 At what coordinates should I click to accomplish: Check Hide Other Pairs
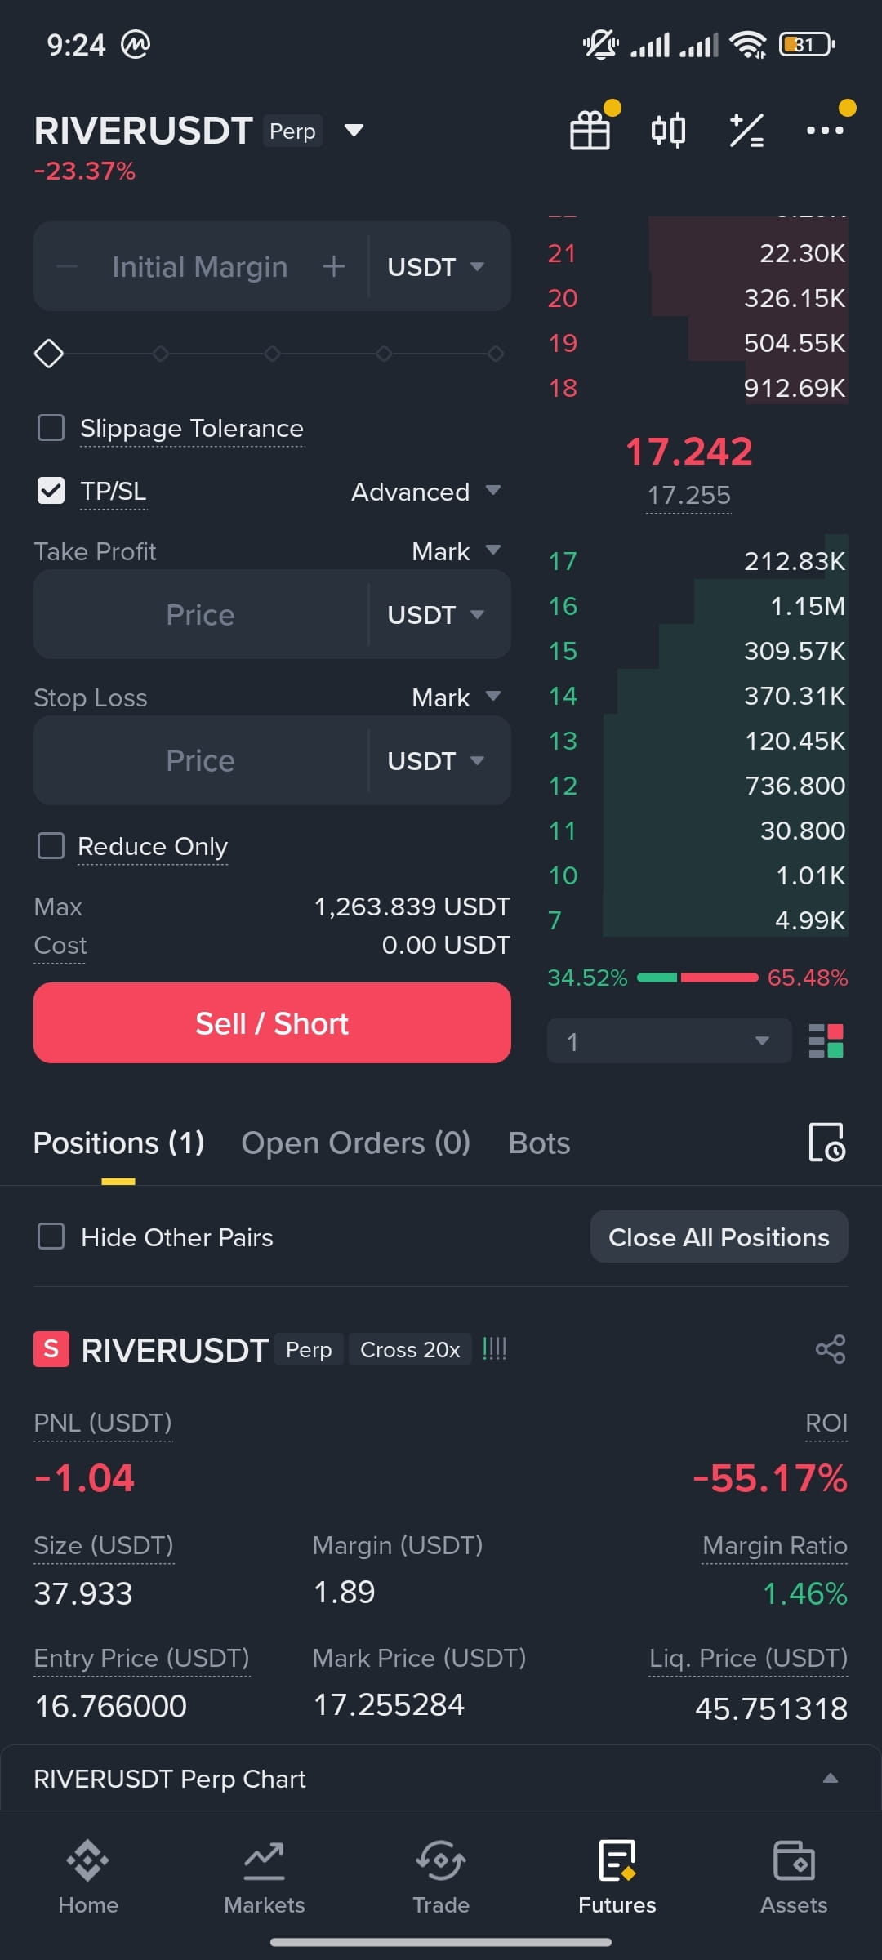point(51,1236)
